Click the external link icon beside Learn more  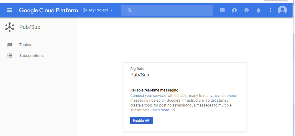[x=173, y=110]
